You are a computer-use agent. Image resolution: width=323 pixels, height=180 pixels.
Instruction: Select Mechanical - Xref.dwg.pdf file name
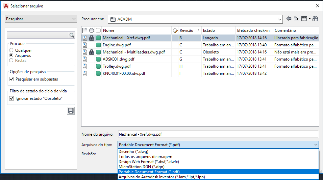click(126, 38)
